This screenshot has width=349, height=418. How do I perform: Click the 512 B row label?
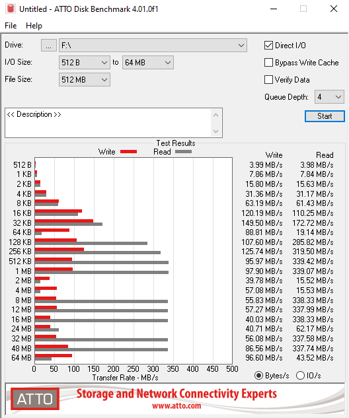pos(22,164)
